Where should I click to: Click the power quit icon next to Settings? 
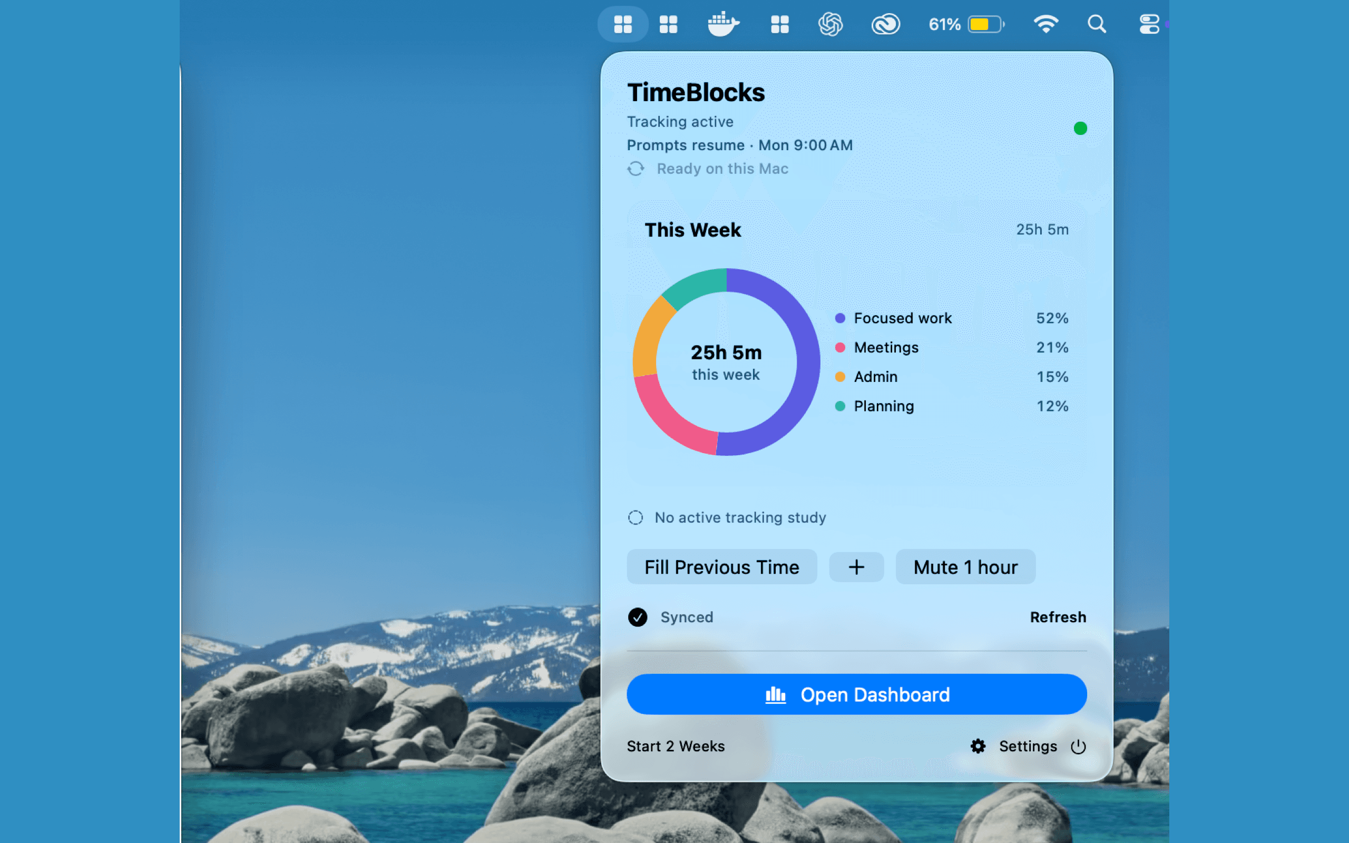pyautogui.click(x=1078, y=746)
